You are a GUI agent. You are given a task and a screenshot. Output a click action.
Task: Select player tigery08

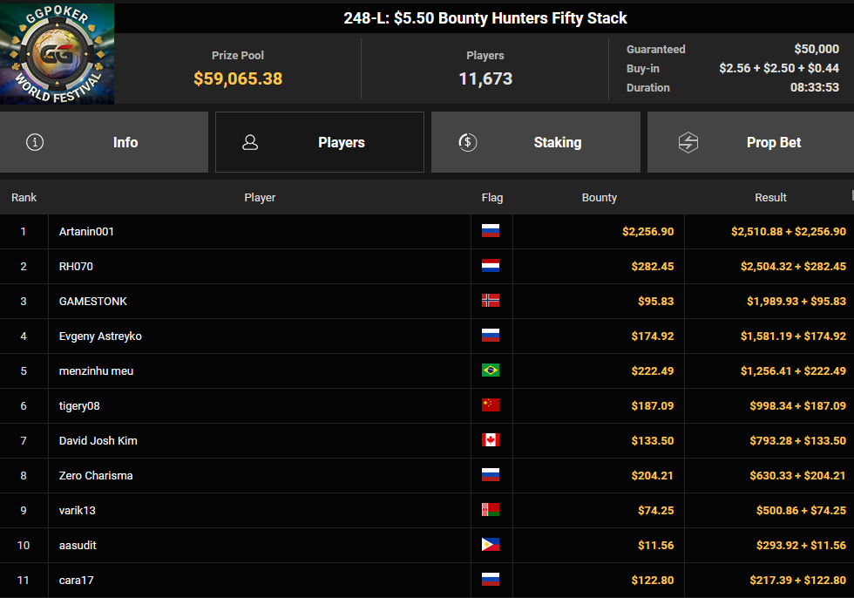tap(79, 405)
